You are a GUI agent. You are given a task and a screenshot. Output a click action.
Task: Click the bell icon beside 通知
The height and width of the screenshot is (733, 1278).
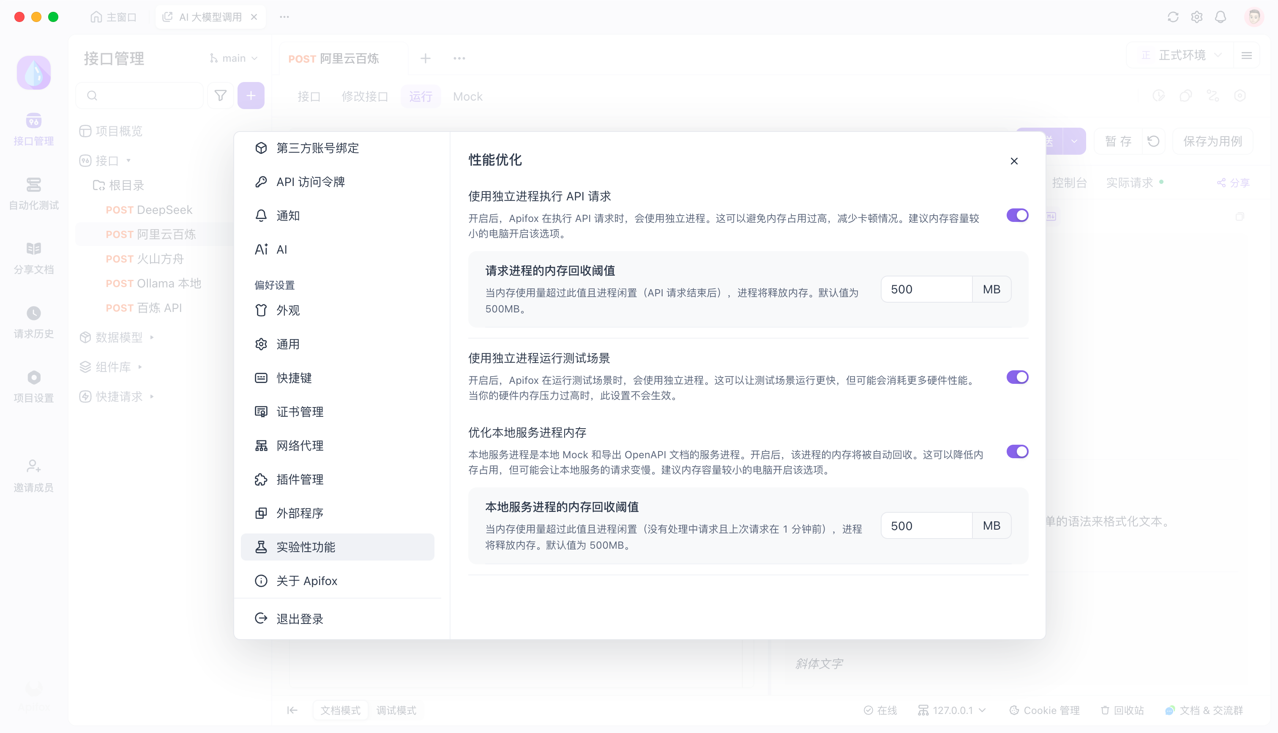click(261, 216)
